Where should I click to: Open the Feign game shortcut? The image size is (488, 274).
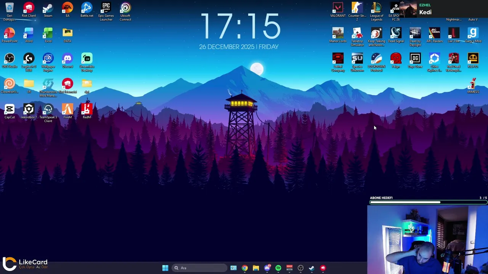396,61
